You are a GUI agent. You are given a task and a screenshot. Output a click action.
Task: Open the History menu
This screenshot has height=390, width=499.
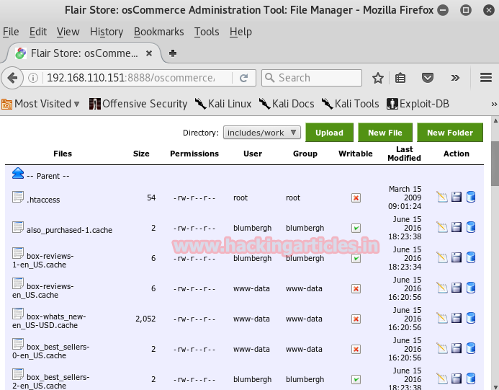(107, 32)
